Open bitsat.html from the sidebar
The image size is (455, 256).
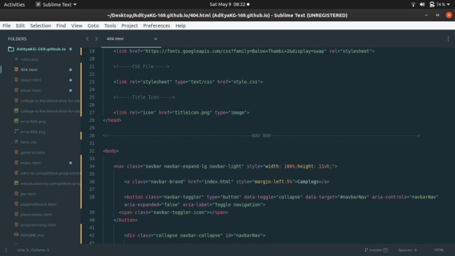[31, 90]
